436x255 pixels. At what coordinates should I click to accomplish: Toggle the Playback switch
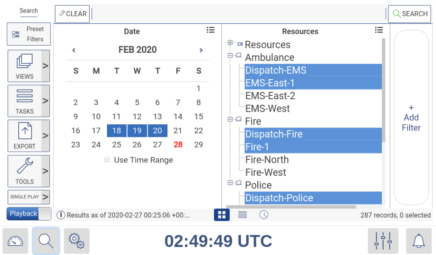point(45,214)
